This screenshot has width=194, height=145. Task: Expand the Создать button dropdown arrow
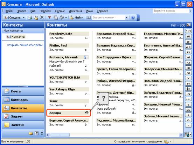click(x=23, y=18)
